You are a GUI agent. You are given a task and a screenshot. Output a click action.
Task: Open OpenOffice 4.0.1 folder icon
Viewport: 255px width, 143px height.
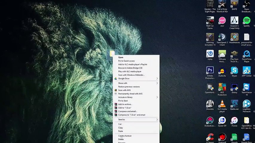(247, 123)
